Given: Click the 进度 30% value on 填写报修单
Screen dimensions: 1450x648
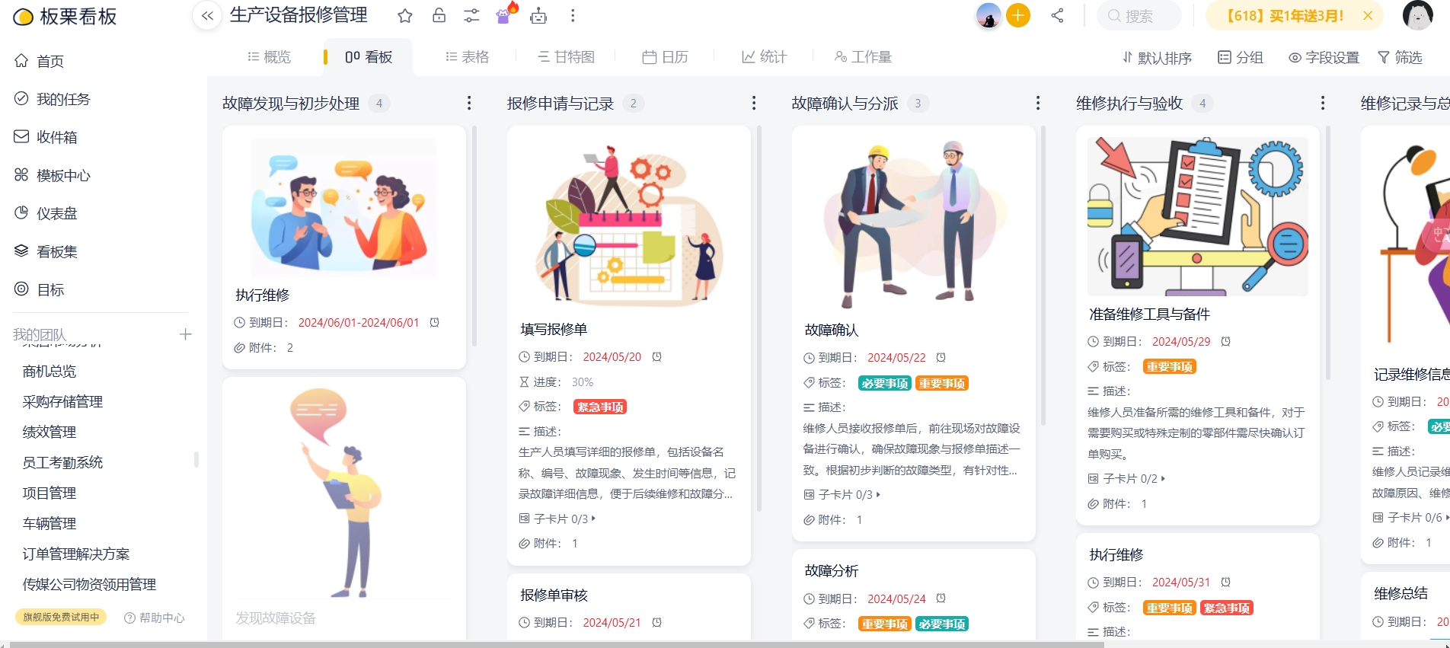Looking at the screenshot, I should [583, 381].
